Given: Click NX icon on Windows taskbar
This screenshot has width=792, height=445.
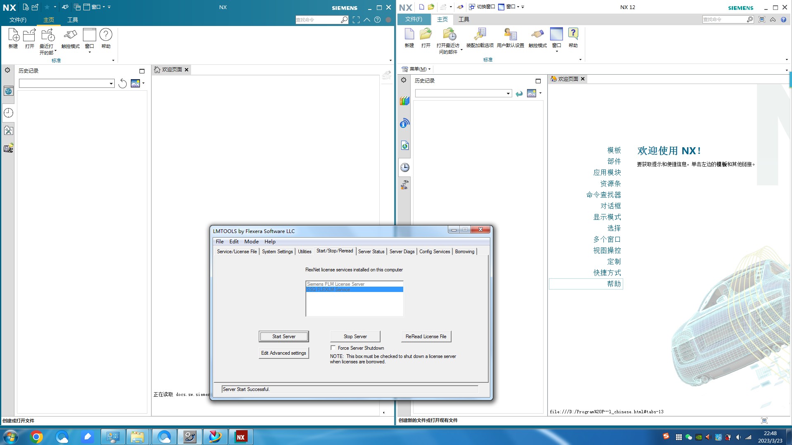Looking at the screenshot, I should (241, 437).
